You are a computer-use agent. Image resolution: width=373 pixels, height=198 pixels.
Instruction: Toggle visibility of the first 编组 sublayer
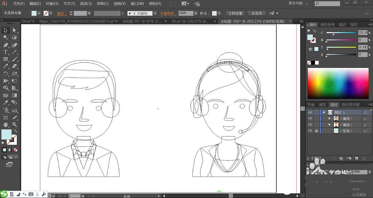(310, 118)
